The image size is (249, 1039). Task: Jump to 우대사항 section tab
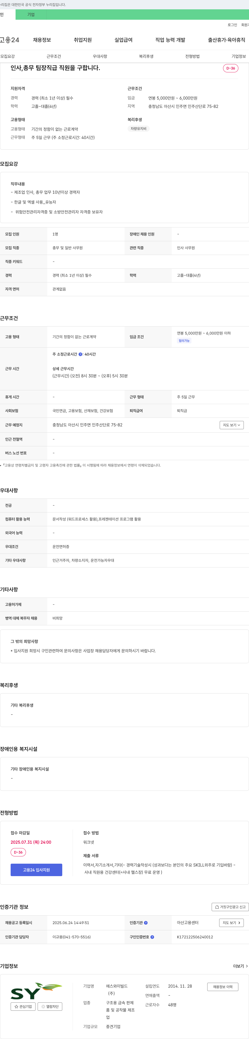point(100,57)
